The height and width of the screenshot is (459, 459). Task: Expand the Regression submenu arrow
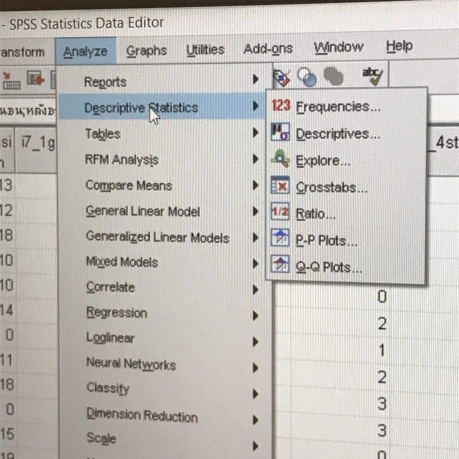255,316
